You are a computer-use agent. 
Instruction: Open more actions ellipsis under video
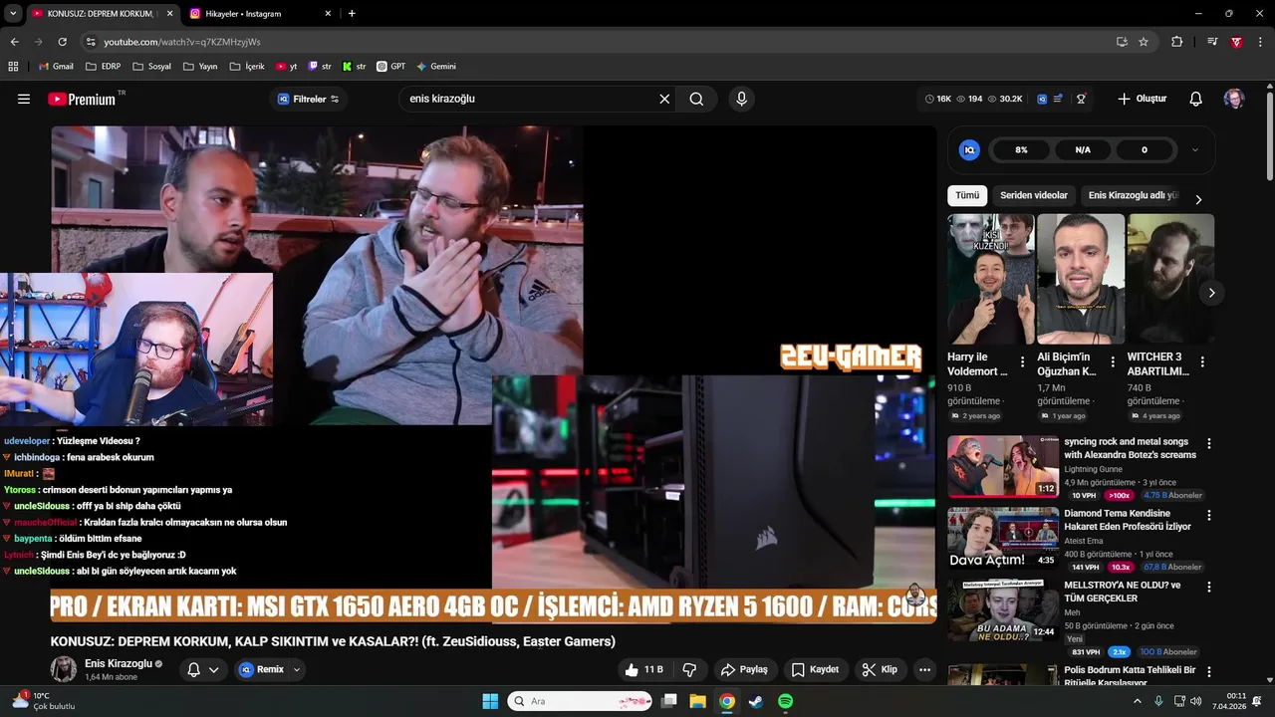click(x=925, y=669)
